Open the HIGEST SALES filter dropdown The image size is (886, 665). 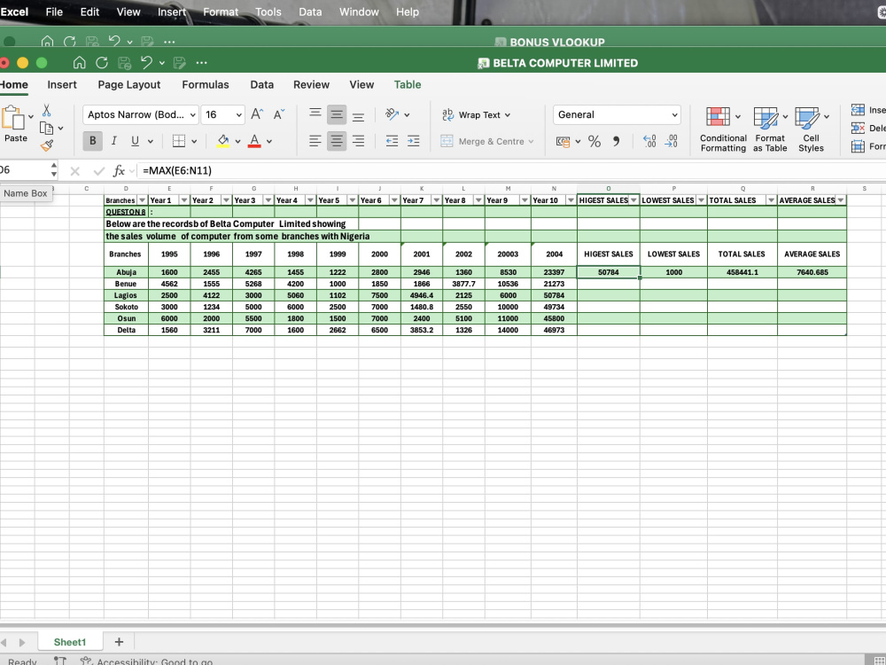(633, 200)
